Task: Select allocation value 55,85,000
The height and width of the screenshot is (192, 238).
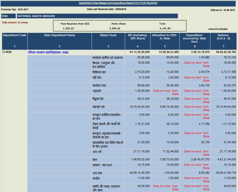Action: (172, 85)
